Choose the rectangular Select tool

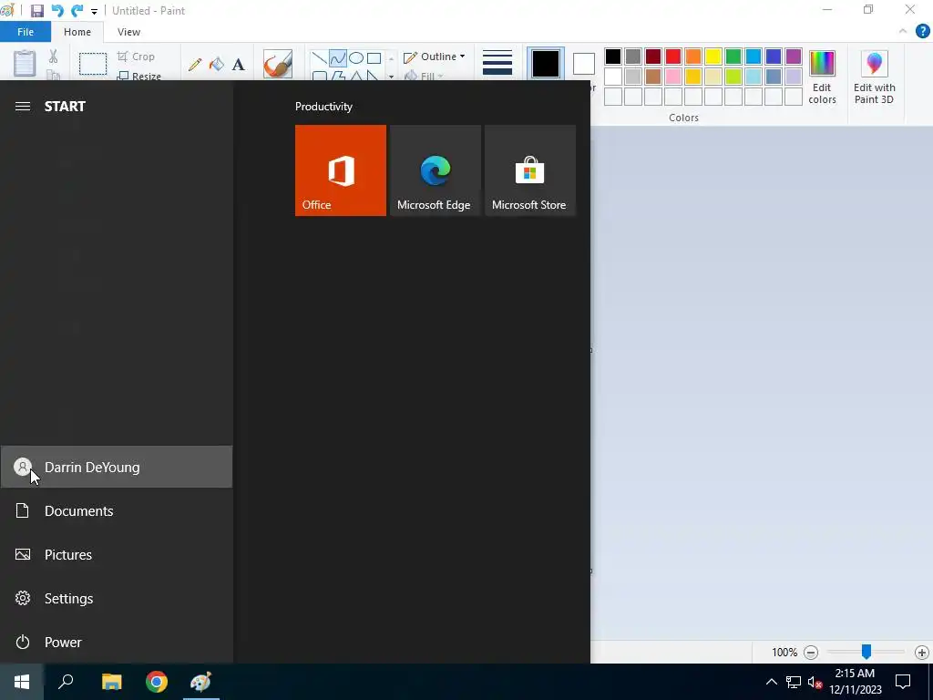tap(93, 63)
